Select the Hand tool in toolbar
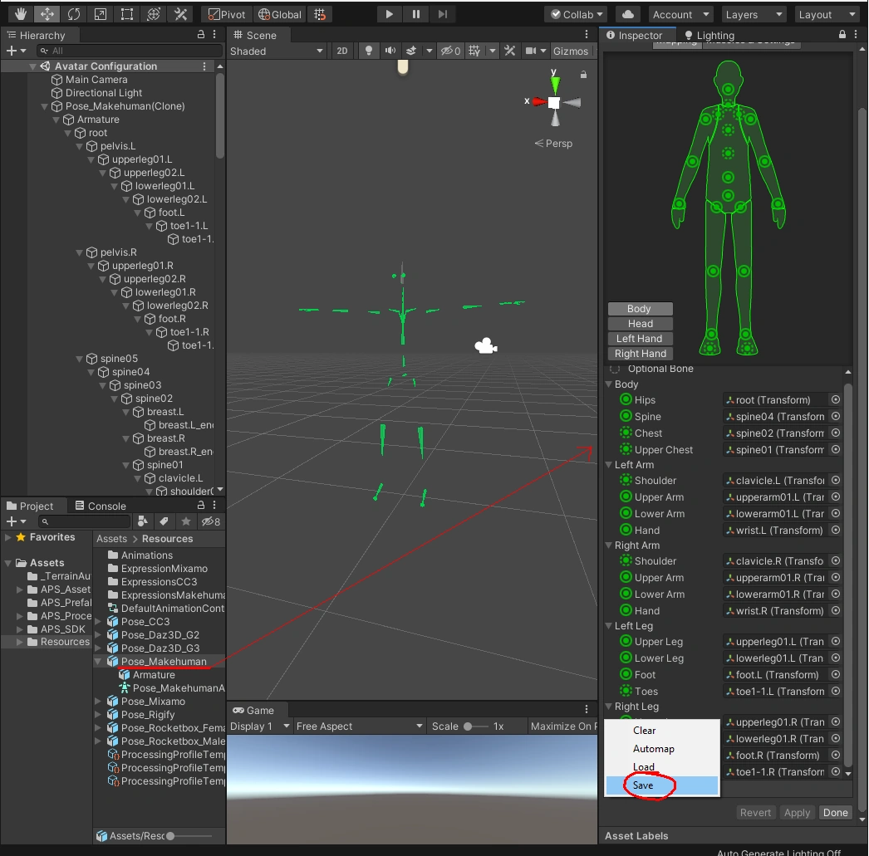The width and height of the screenshot is (869, 856). click(20, 14)
